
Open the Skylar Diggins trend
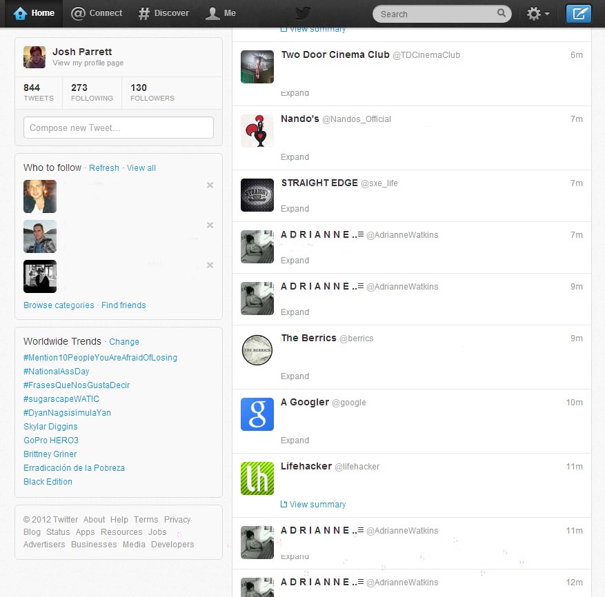coord(50,427)
